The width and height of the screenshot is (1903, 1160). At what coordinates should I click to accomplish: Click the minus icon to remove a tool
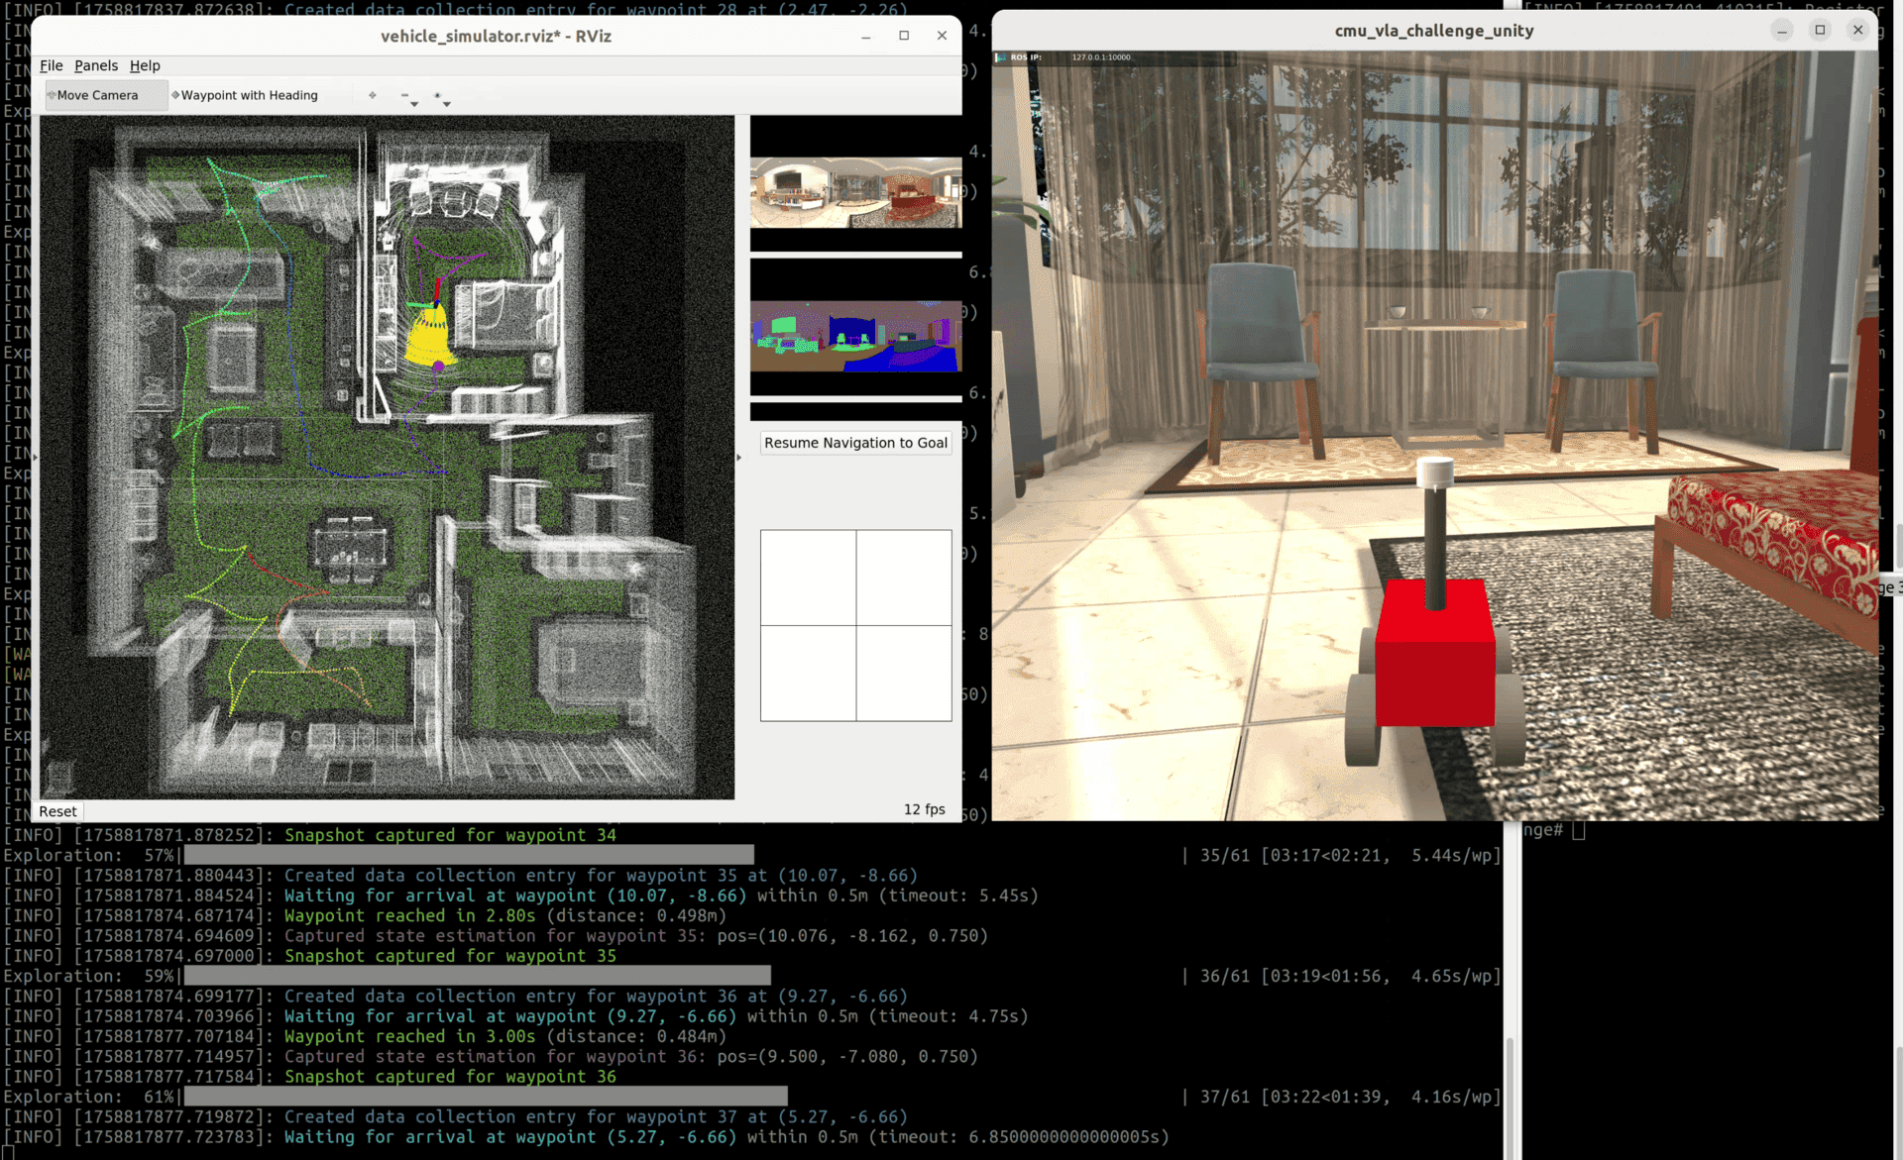(404, 95)
